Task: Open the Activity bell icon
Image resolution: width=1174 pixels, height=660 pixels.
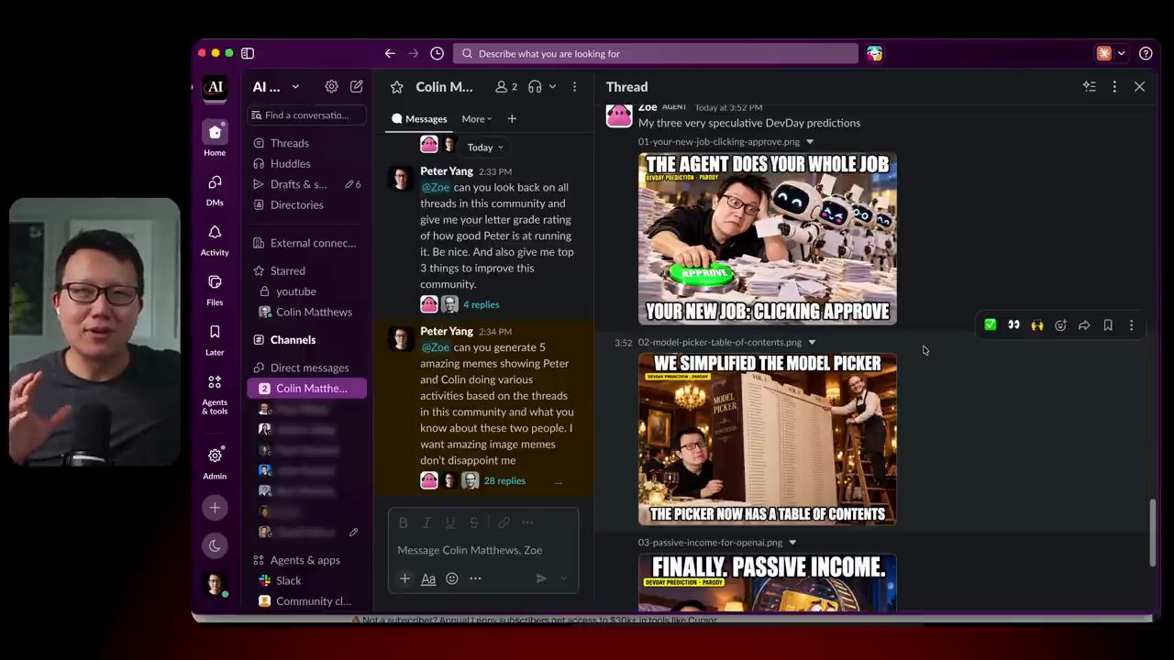Action: pos(215,239)
